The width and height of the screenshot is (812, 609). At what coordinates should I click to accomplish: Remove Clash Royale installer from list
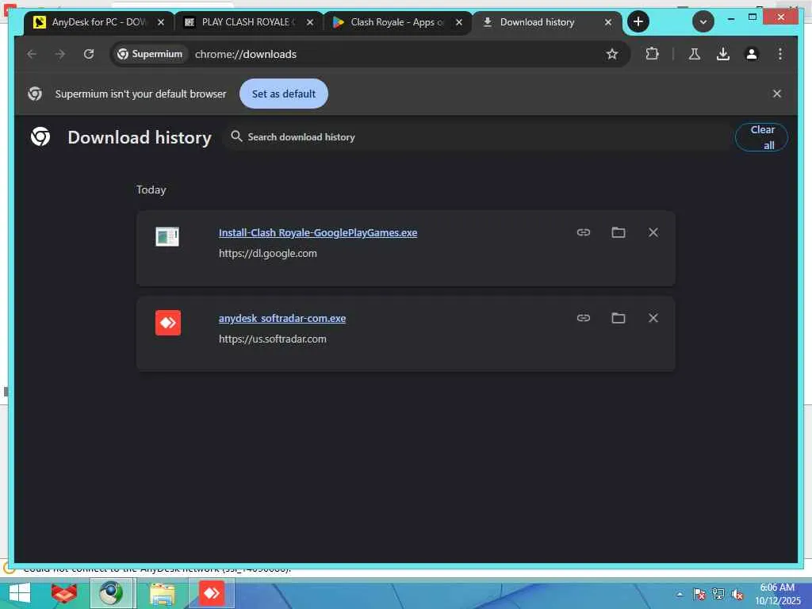pos(653,232)
